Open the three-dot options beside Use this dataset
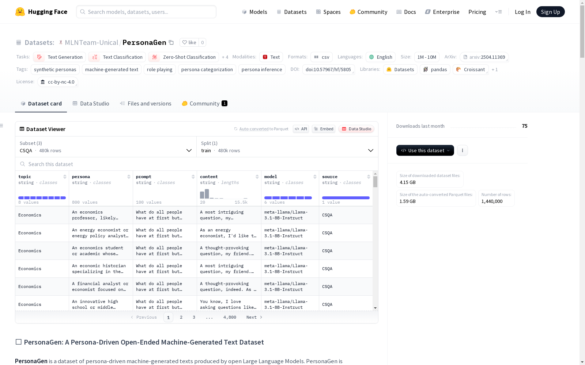585x365 pixels. click(463, 150)
